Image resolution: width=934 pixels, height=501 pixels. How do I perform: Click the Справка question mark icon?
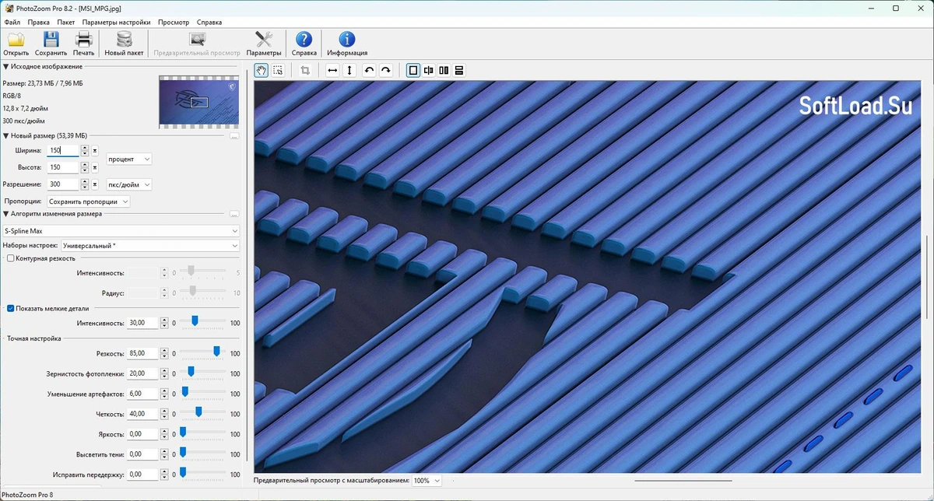click(x=304, y=39)
